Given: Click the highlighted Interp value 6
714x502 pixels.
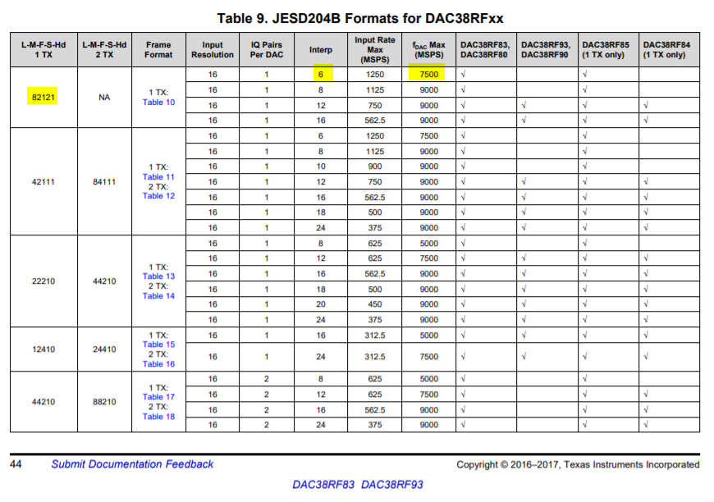Looking at the screenshot, I should (x=321, y=74).
